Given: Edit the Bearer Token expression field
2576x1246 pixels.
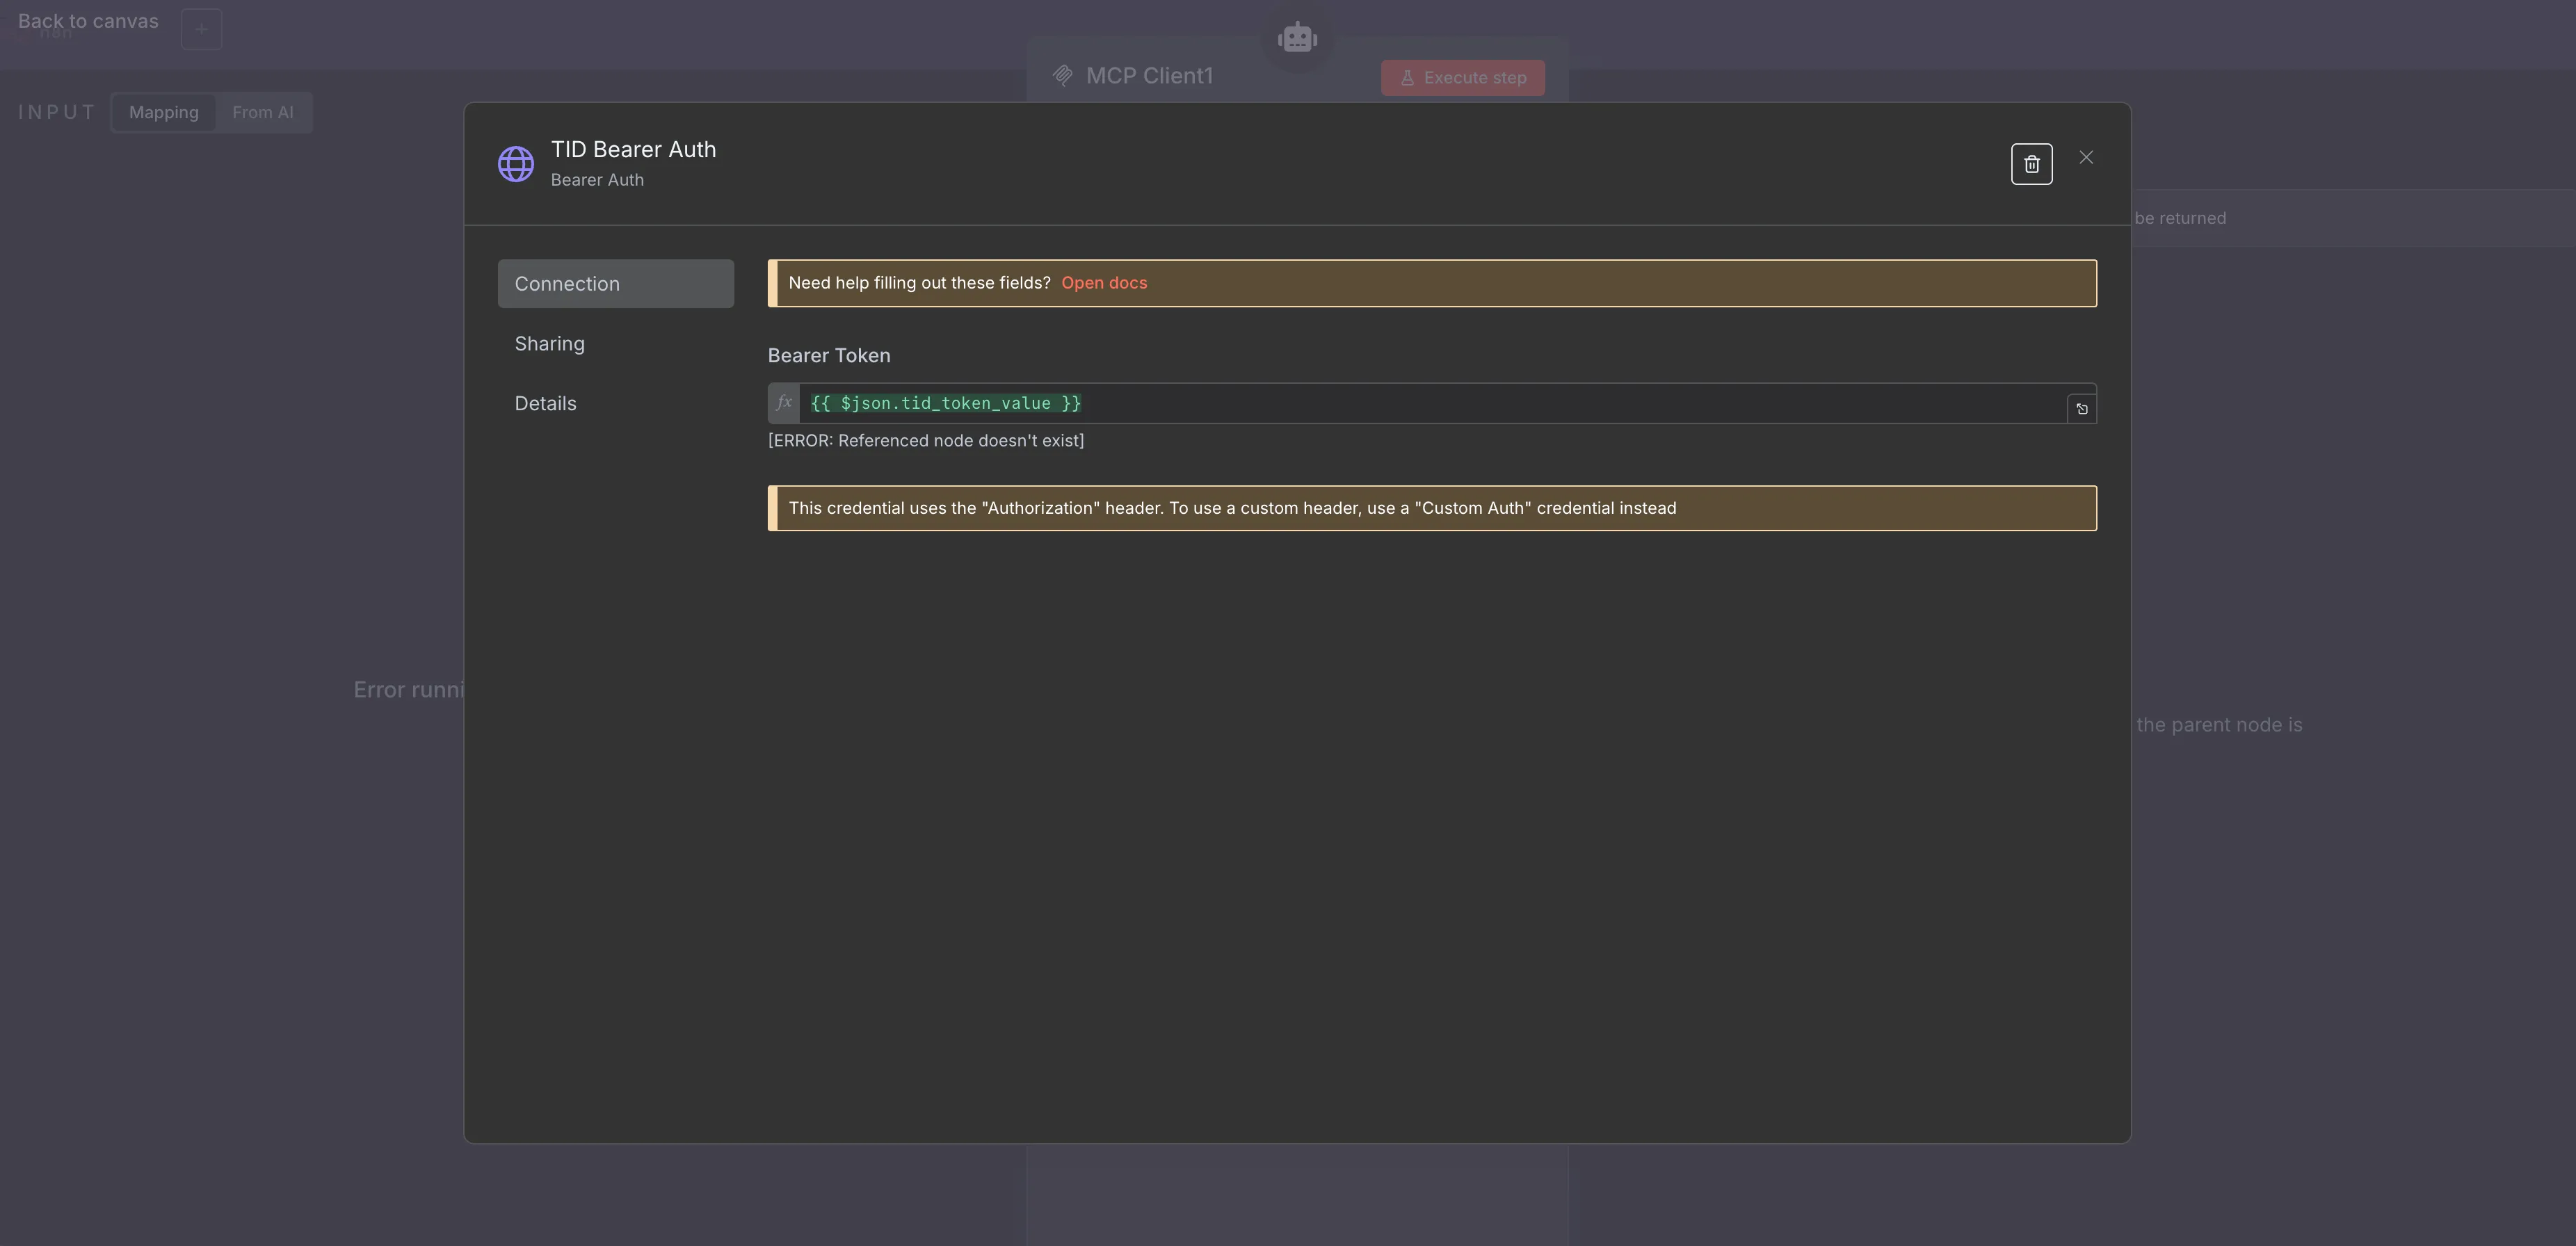Looking at the screenshot, I should 1432,403.
